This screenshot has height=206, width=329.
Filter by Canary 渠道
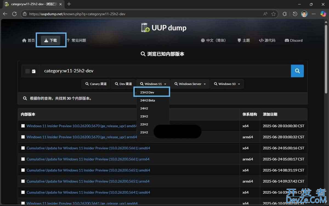(96, 84)
